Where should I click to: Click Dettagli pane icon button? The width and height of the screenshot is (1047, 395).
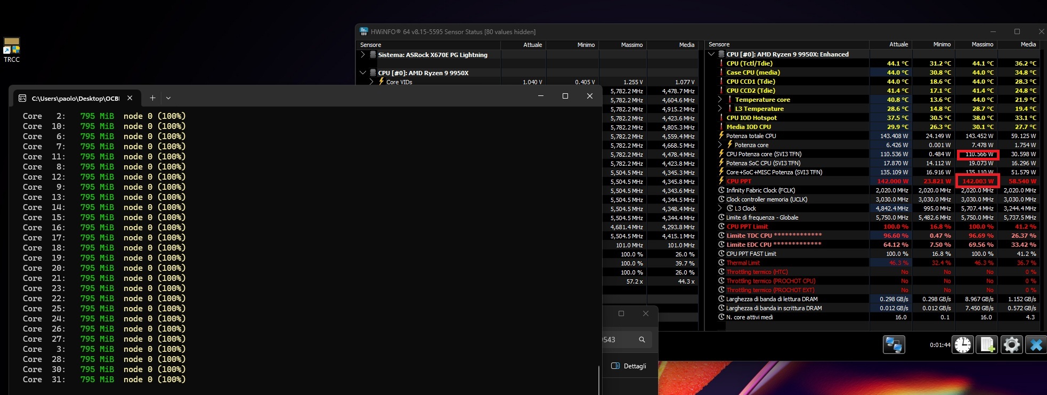pos(615,366)
